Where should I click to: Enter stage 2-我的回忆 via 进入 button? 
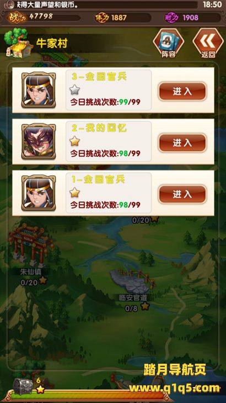click(x=182, y=143)
